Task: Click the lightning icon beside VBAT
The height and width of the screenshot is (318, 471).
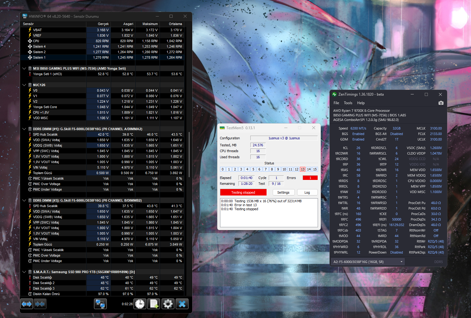Action: [30, 30]
